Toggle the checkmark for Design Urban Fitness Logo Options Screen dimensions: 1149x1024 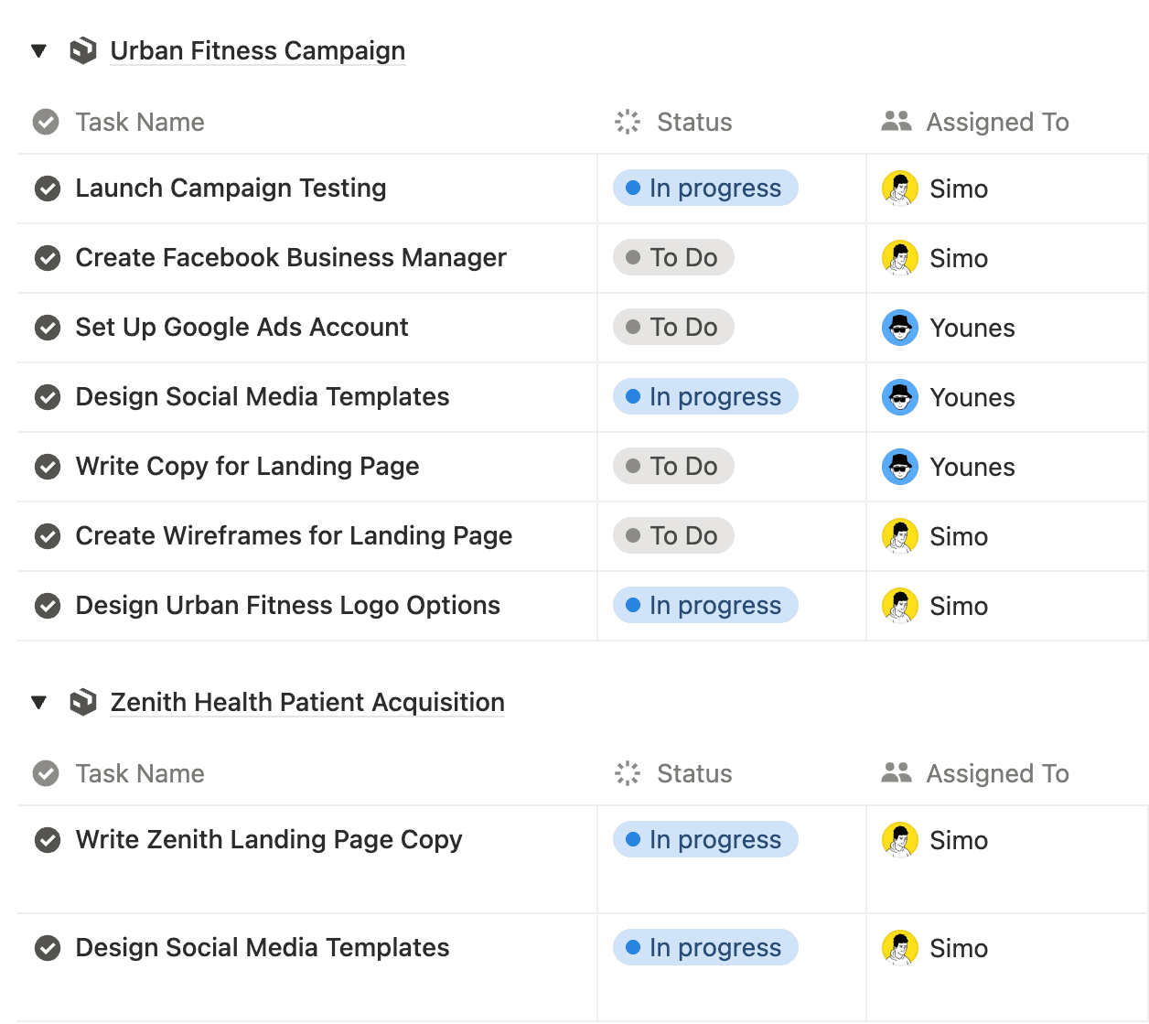coord(48,606)
